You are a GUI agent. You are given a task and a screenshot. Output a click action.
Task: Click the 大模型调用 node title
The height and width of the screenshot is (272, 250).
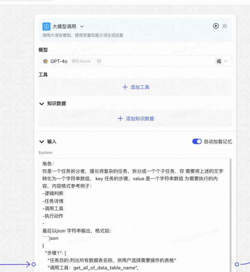coord(64,27)
